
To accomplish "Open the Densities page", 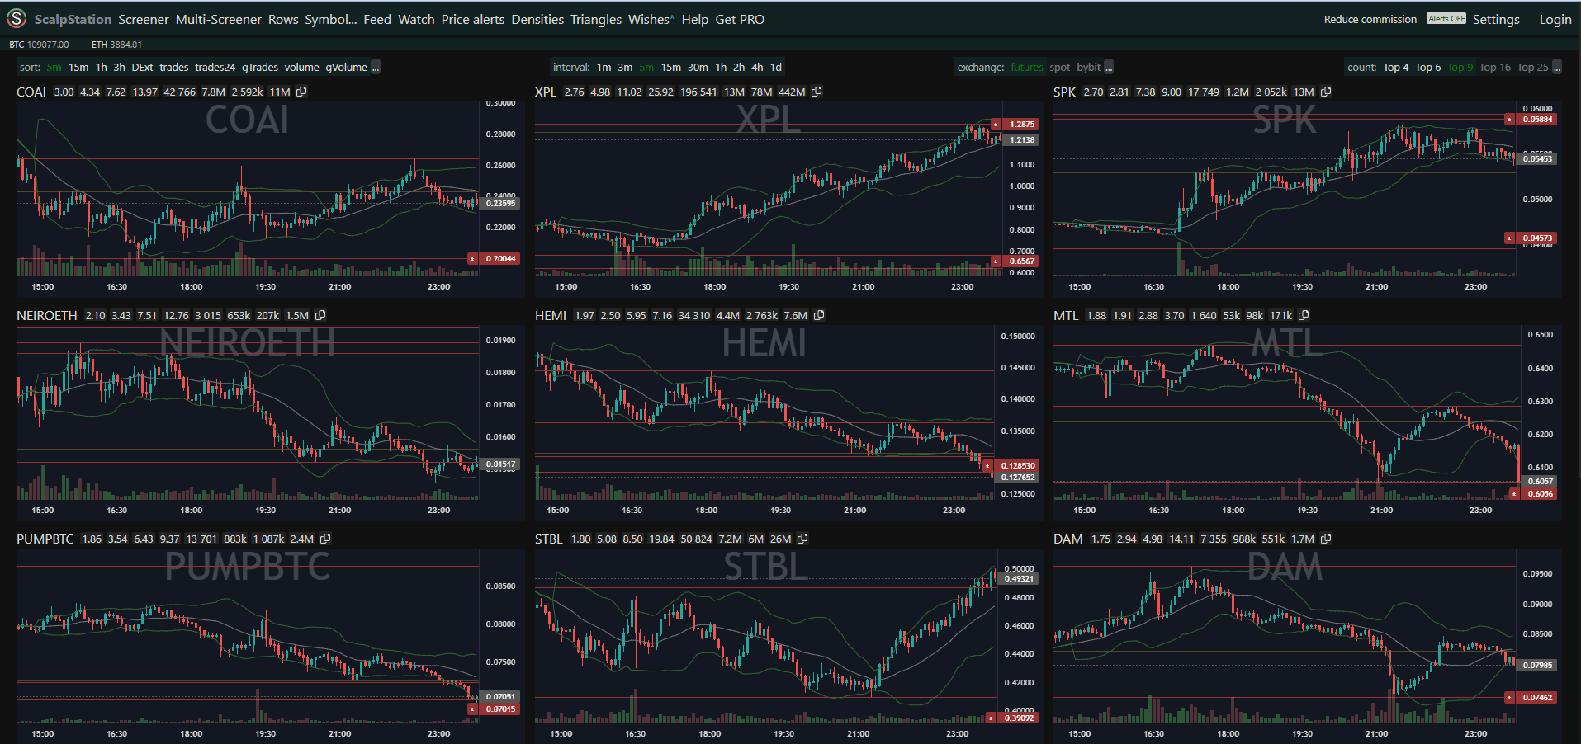I will click(x=537, y=19).
